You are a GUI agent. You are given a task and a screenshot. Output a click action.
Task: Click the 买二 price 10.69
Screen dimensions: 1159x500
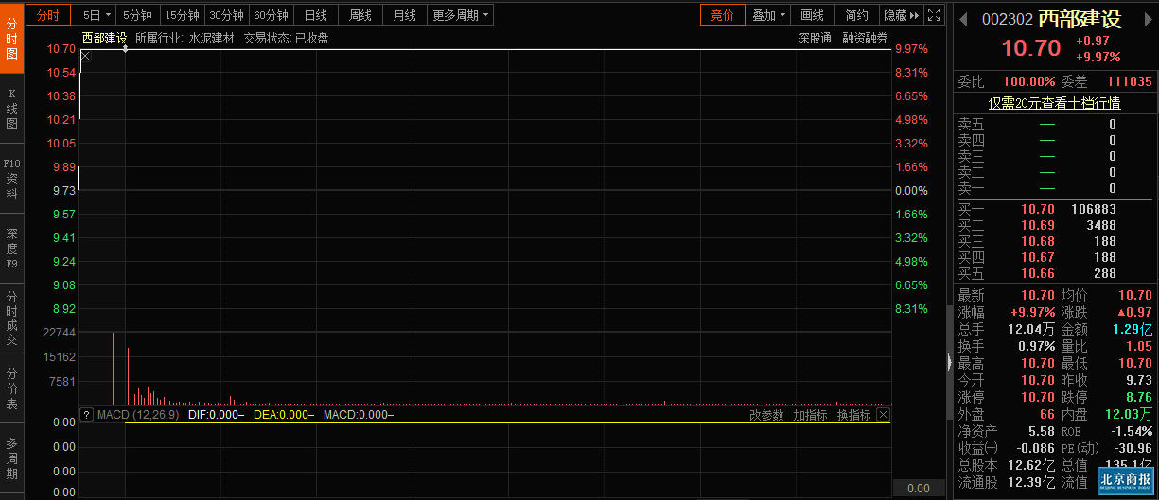(x=1037, y=225)
